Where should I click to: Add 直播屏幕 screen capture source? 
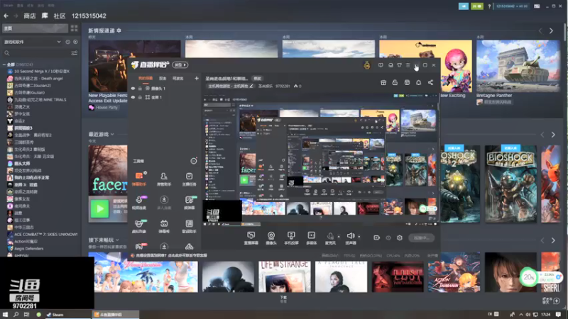coord(251,238)
